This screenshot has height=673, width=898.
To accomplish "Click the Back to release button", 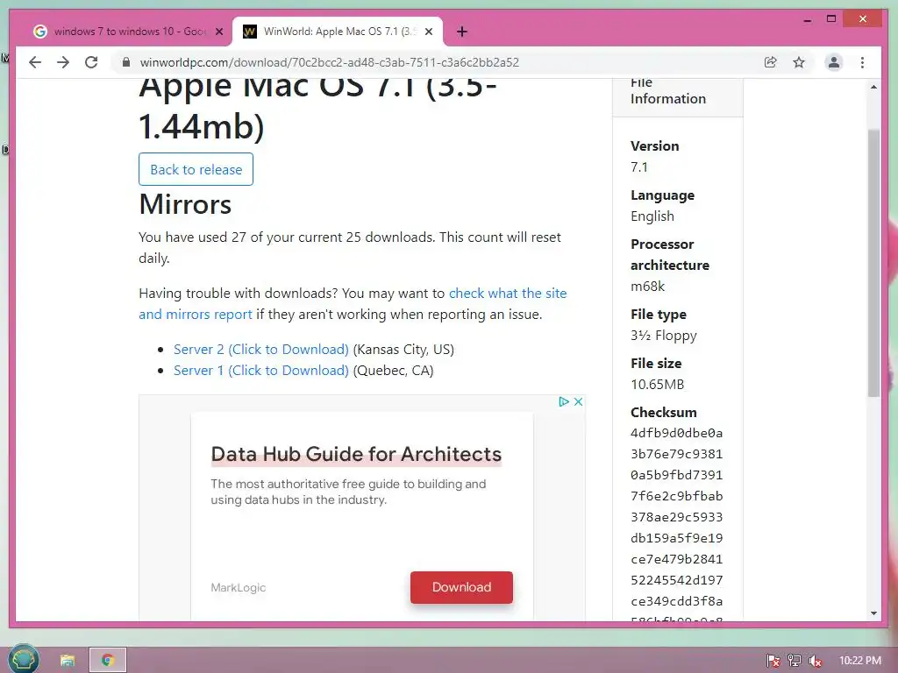I will [196, 169].
